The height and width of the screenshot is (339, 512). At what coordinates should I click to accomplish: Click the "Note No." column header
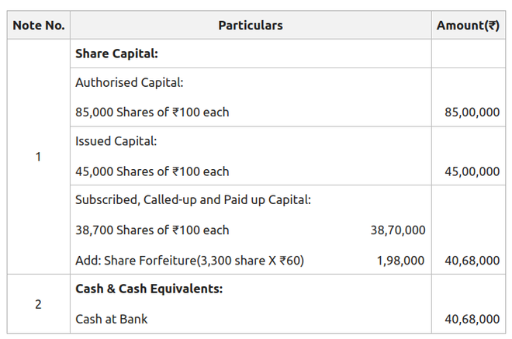[x=38, y=26]
